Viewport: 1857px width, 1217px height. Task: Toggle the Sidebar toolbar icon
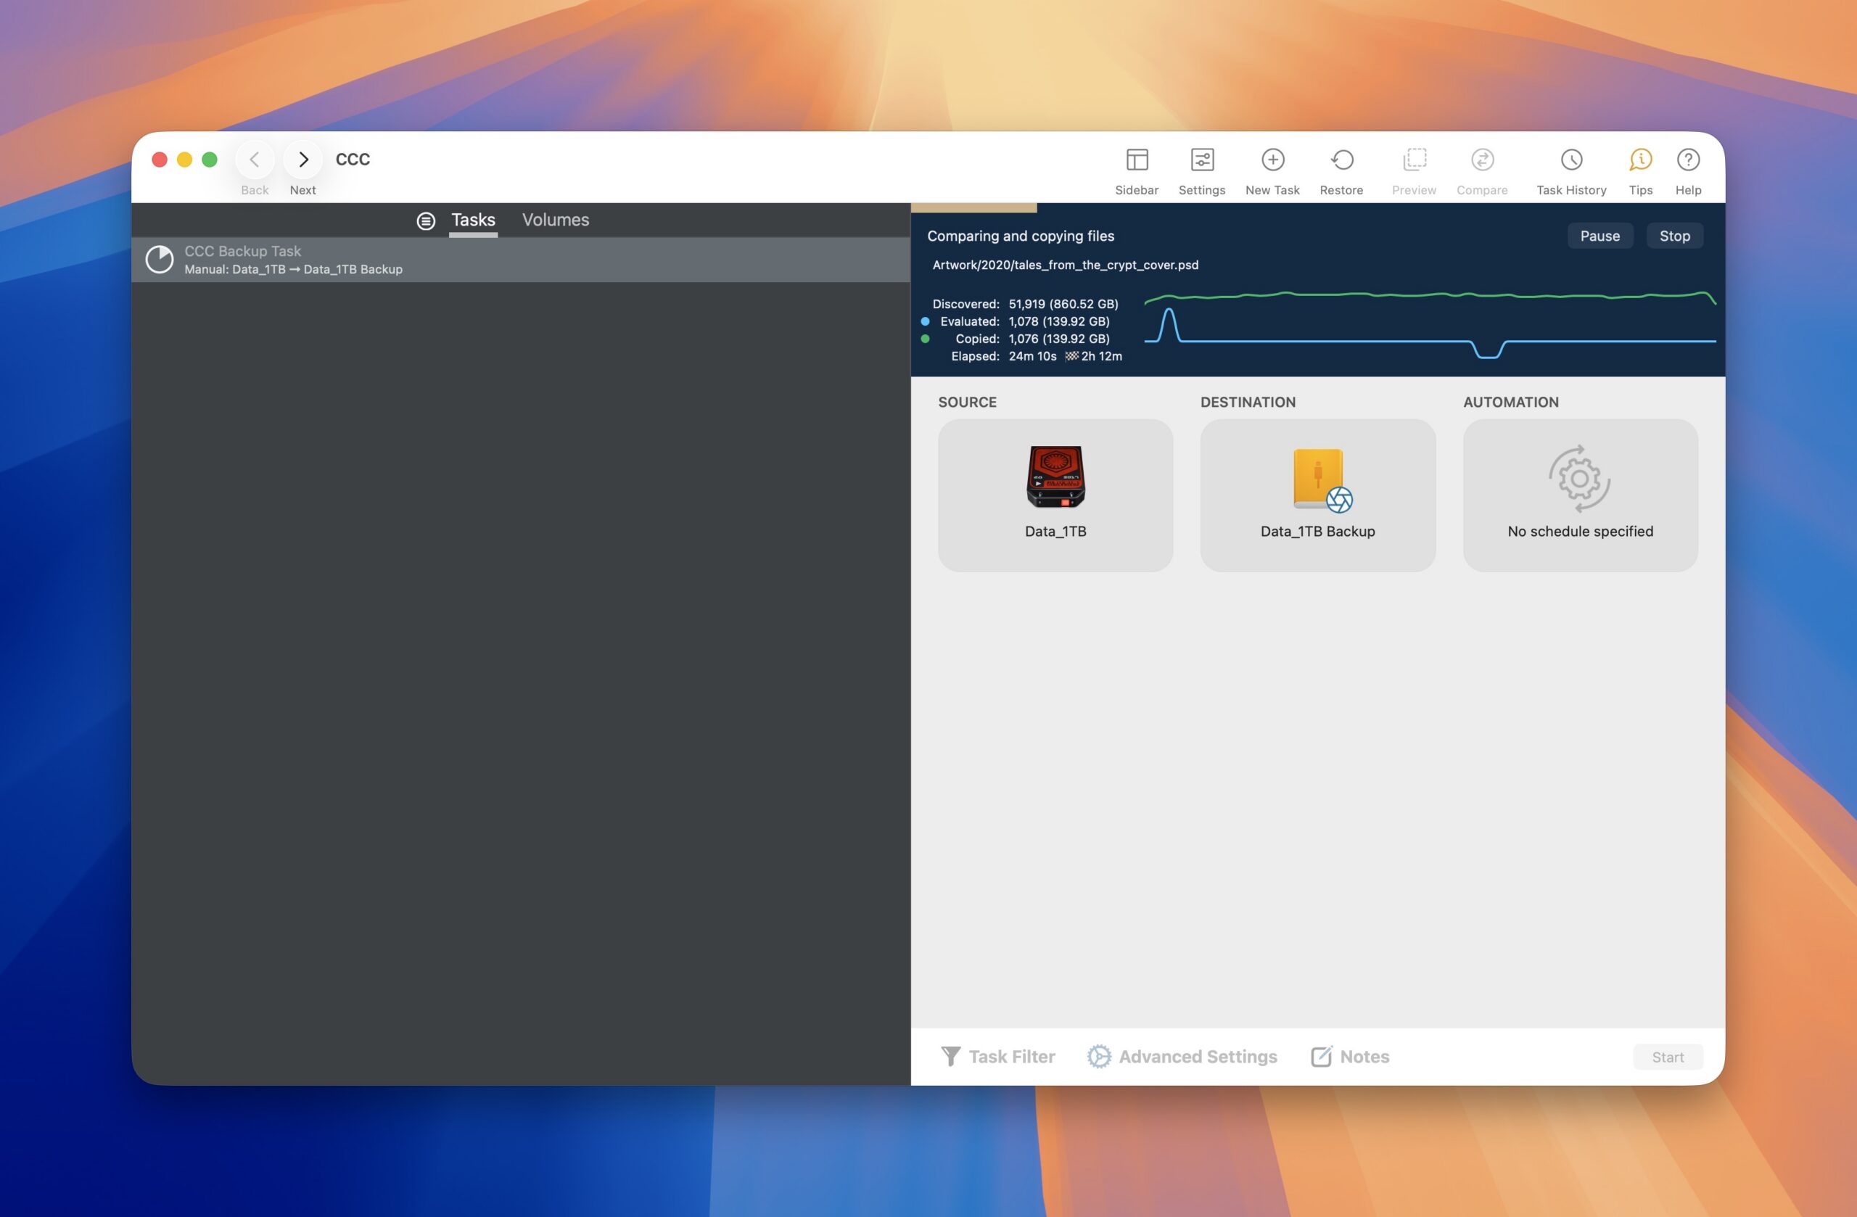pos(1136,160)
